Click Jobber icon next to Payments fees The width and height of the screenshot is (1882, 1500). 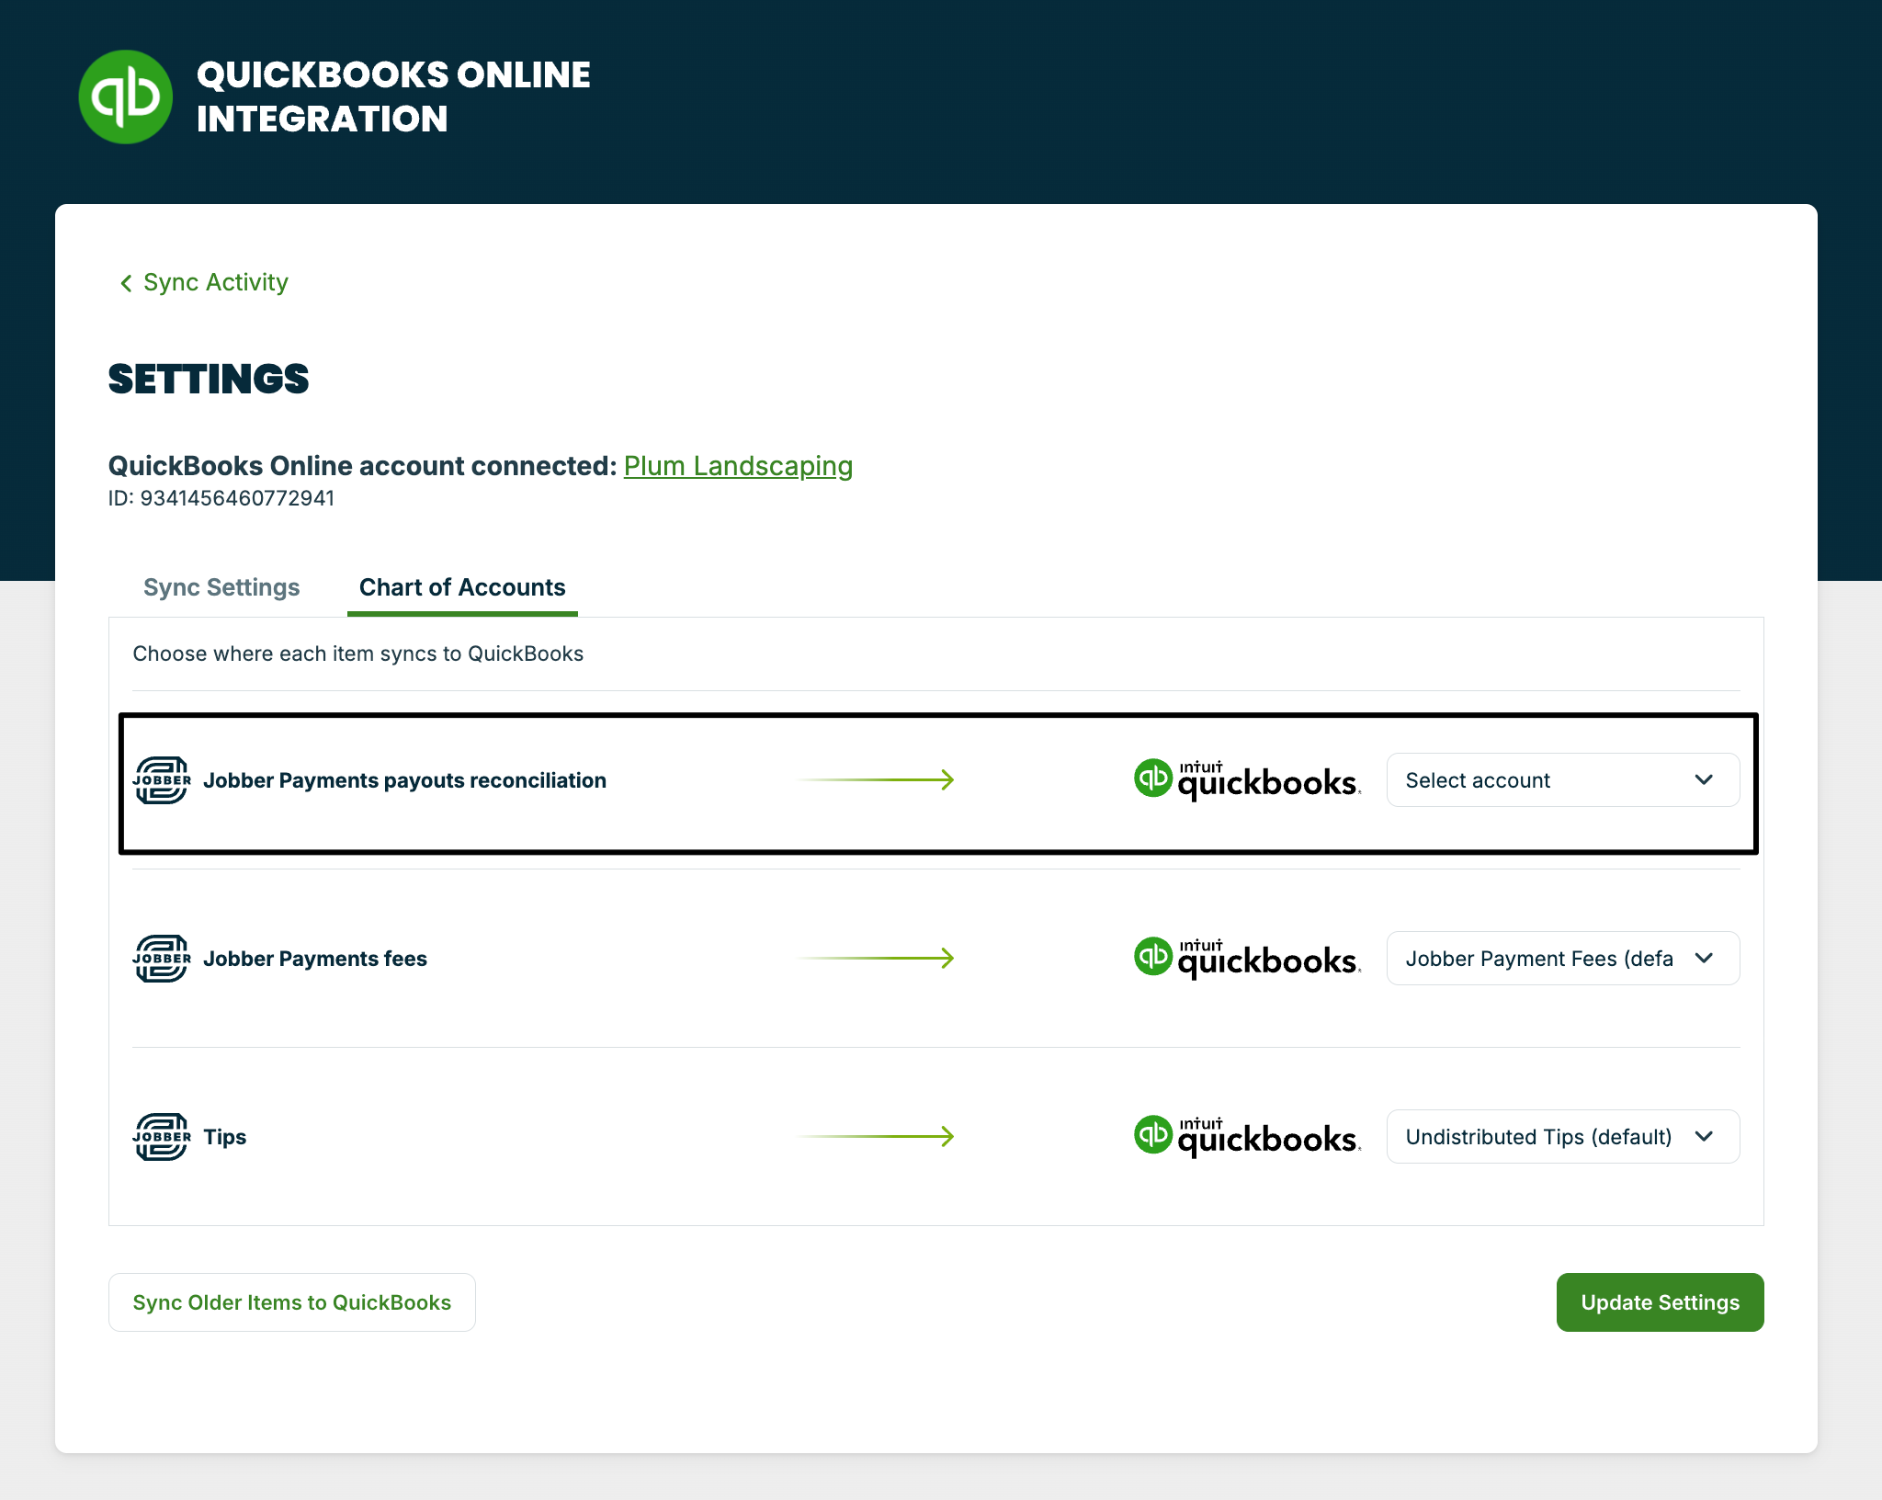click(162, 959)
